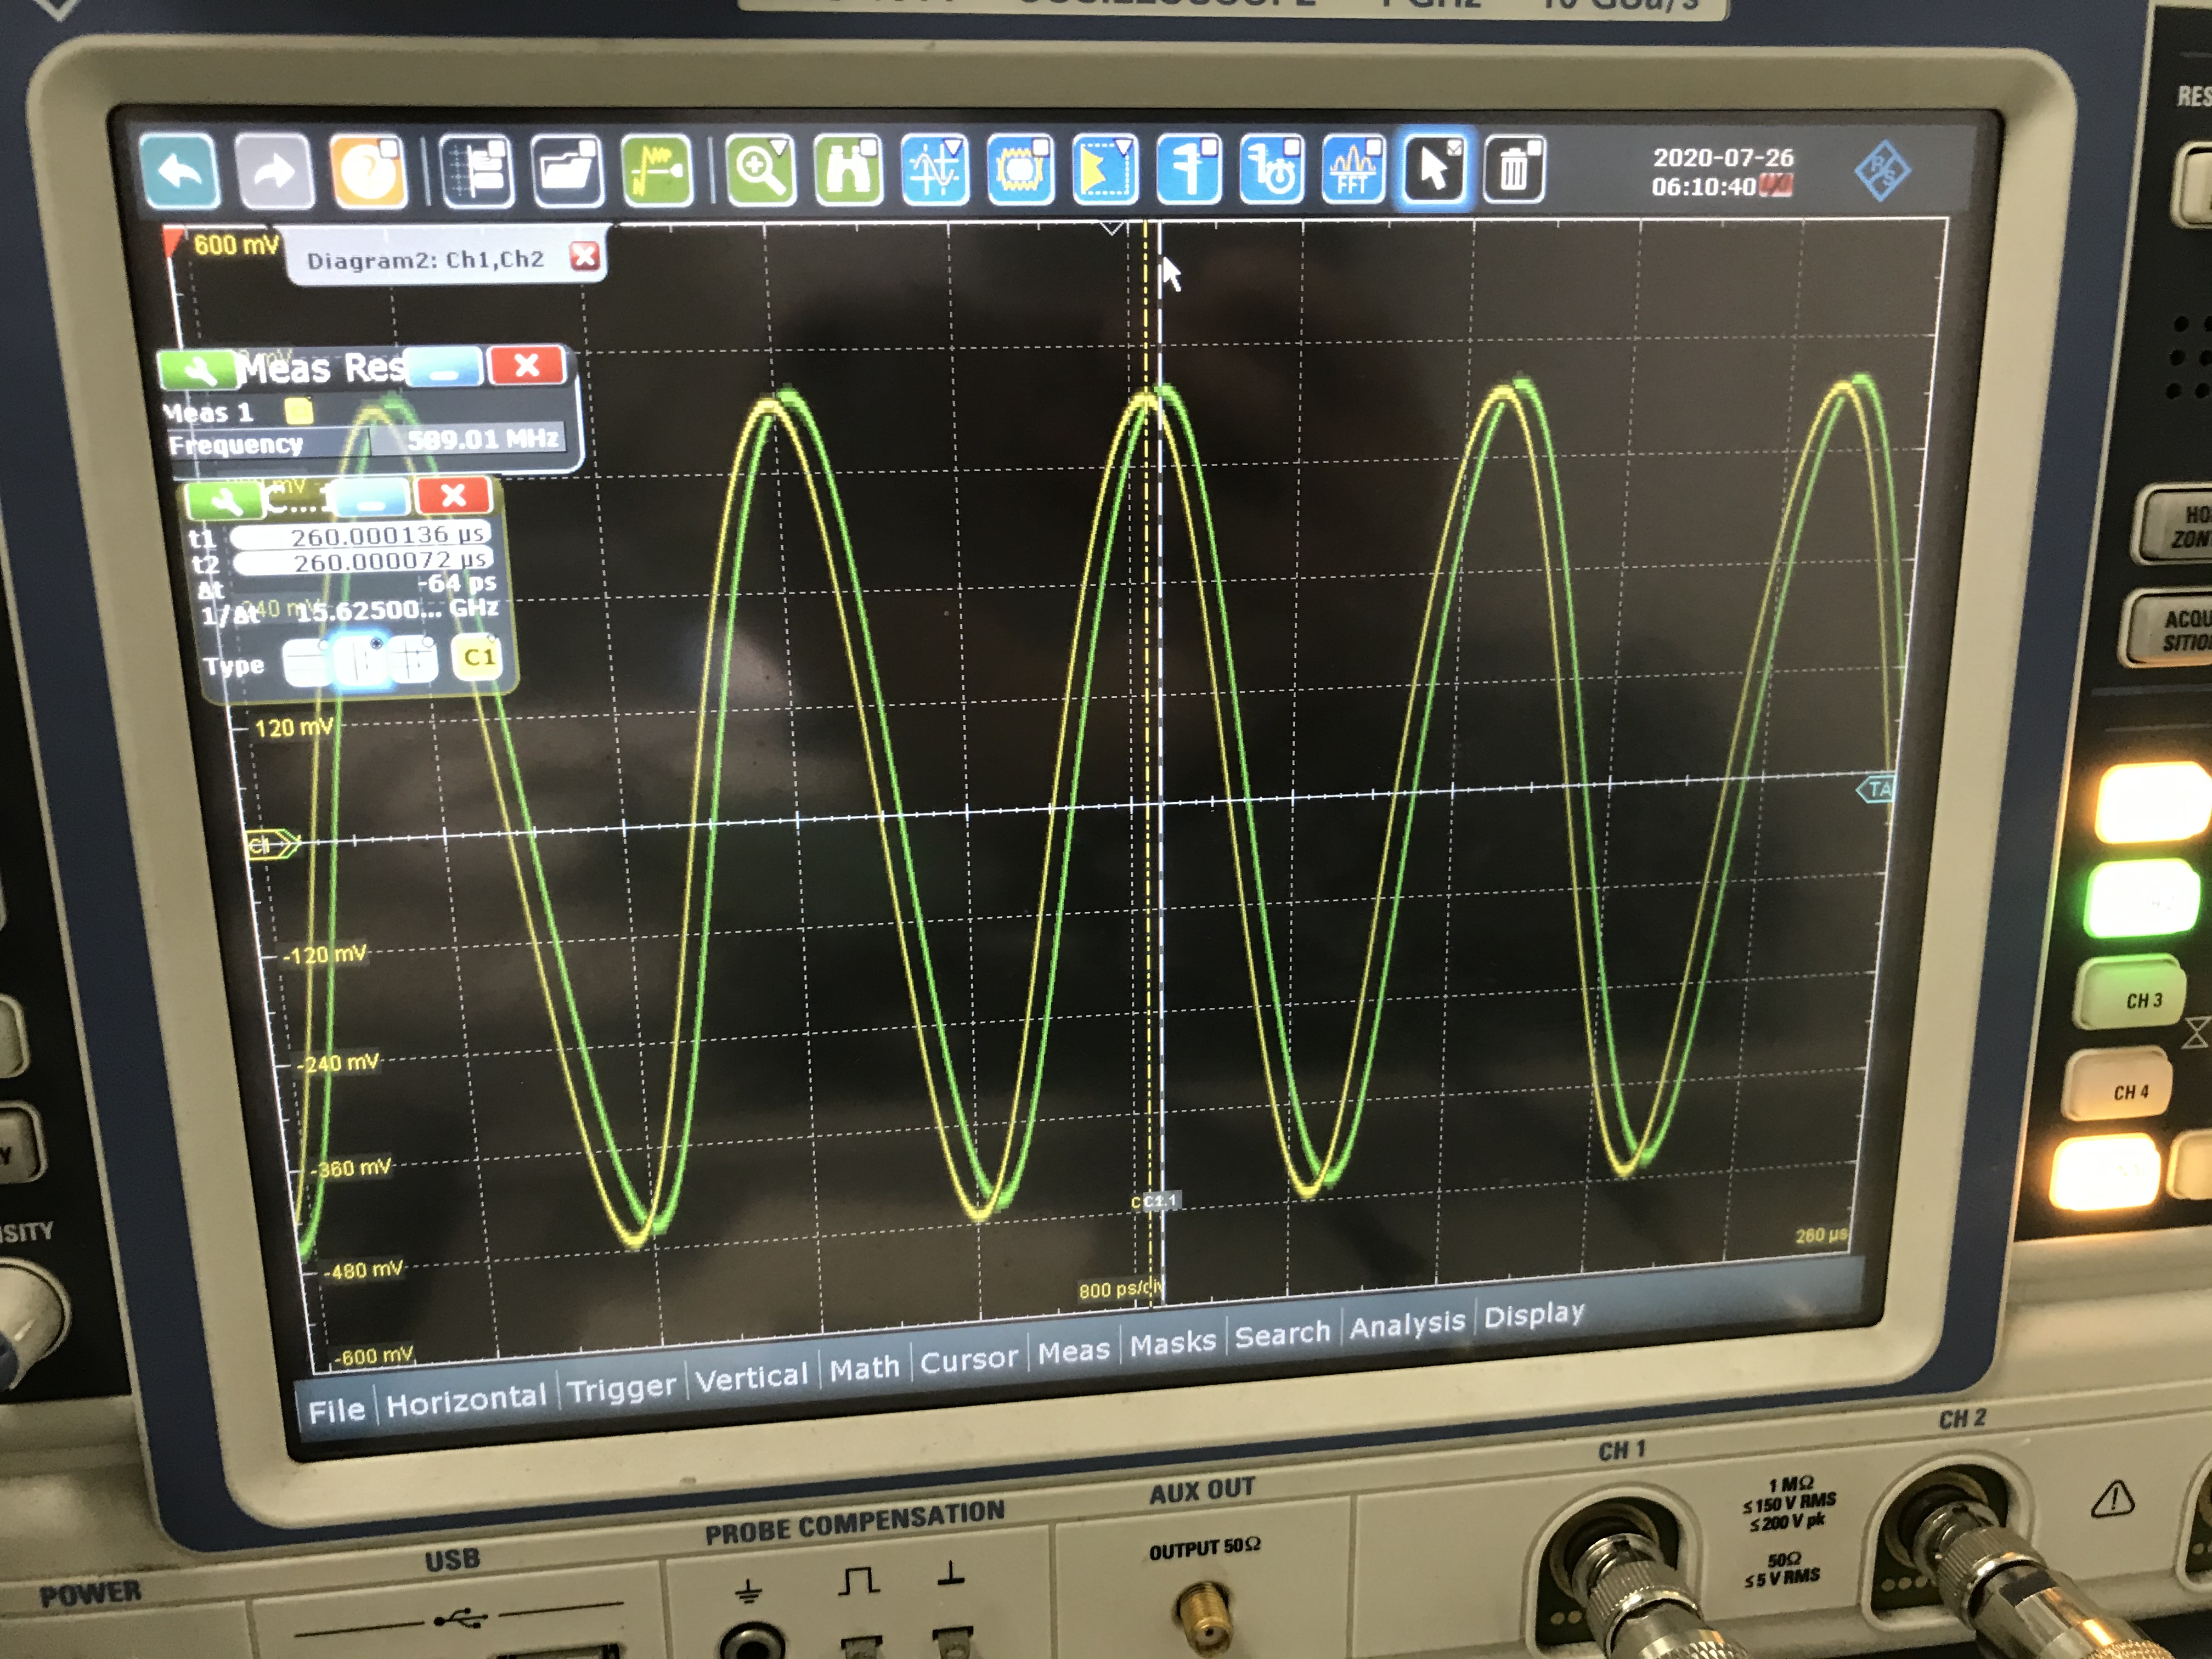2212x1659 pixels.
Task: Select vertical cursor type radio
Action: click(360, 661)
